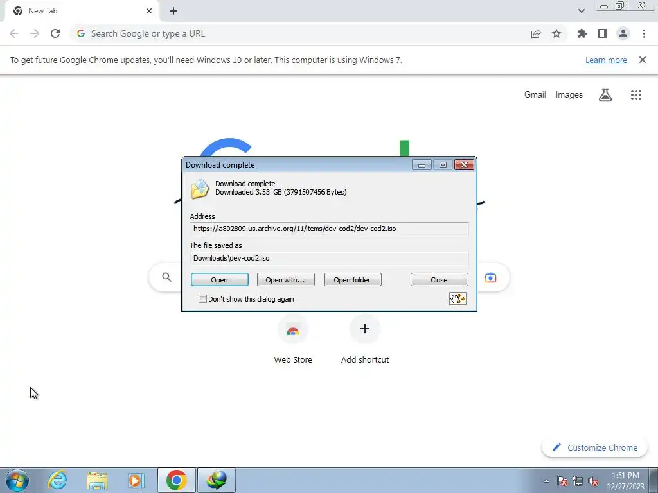
Task: Click Google Lens camera icon
Action: 490,278
